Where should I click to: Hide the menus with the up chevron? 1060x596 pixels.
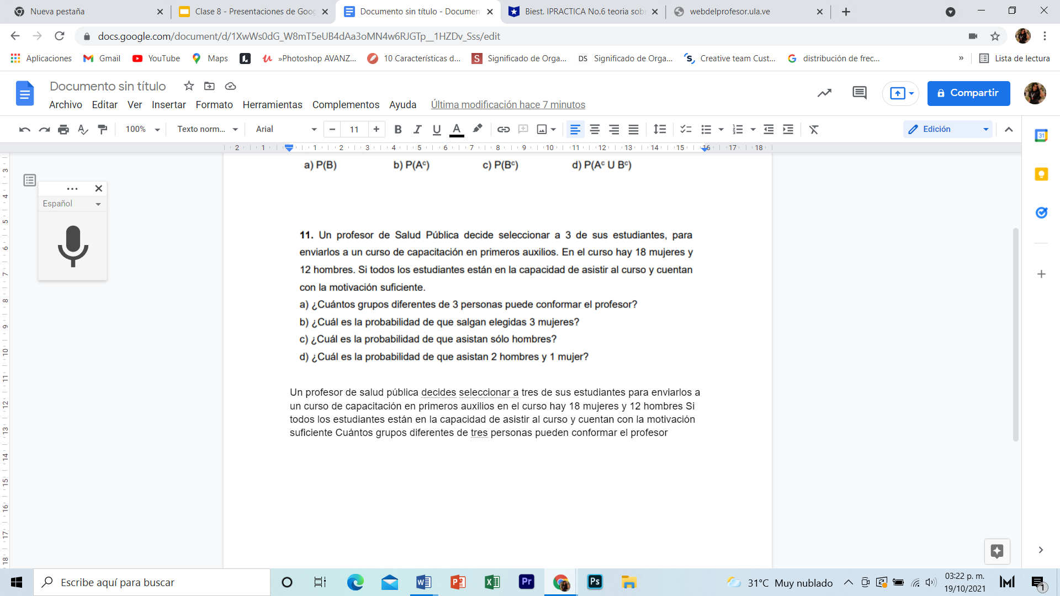(x=1009, y=129)
